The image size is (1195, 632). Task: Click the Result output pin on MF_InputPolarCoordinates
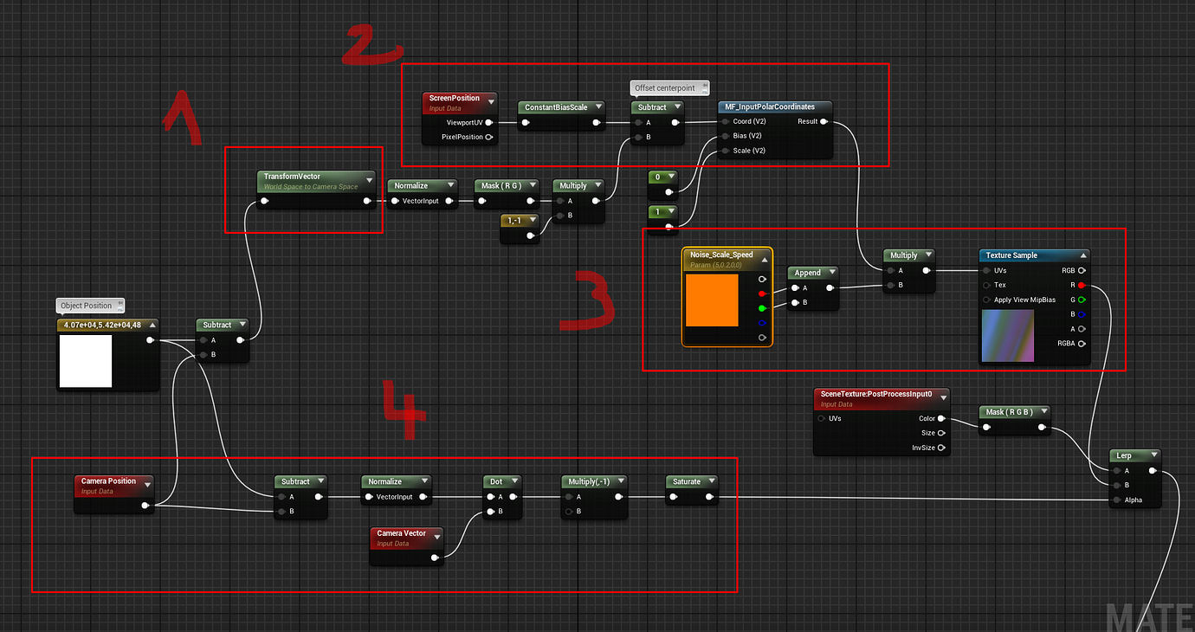[825, 120]
